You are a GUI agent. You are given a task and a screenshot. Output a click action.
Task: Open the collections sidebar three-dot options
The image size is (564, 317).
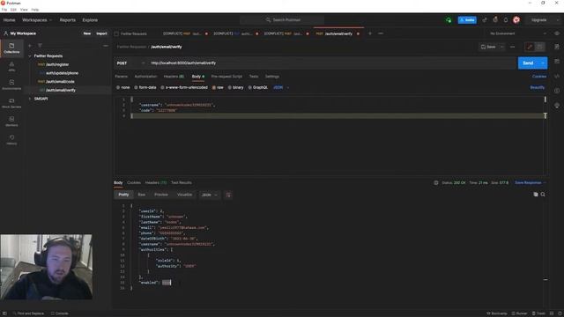coord(106,46)
